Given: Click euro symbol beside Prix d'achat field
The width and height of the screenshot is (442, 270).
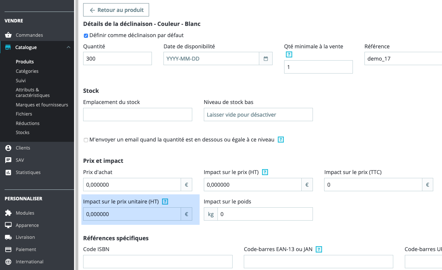Looking at the screenshot, I should [x=186, y=185].
